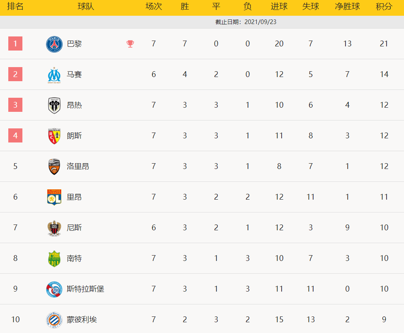Click the RC Lens club logo

click(x=54, y=136)
